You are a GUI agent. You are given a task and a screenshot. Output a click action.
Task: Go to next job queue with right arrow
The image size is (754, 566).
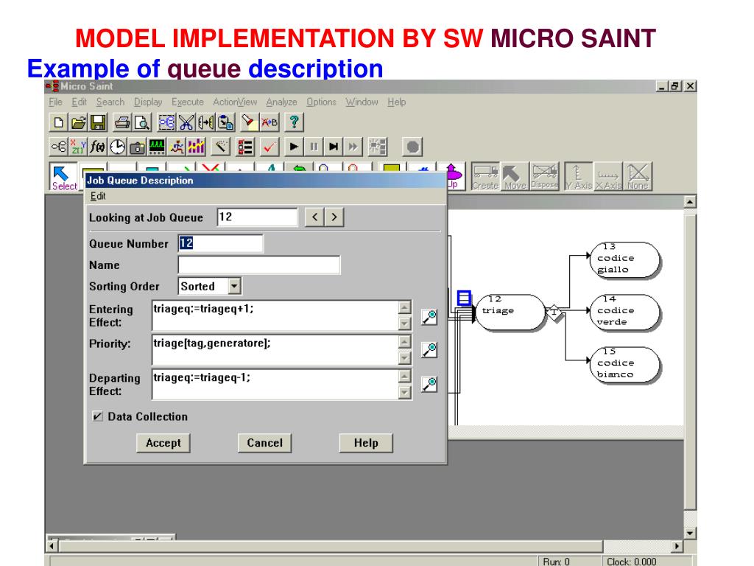[334, 217]
